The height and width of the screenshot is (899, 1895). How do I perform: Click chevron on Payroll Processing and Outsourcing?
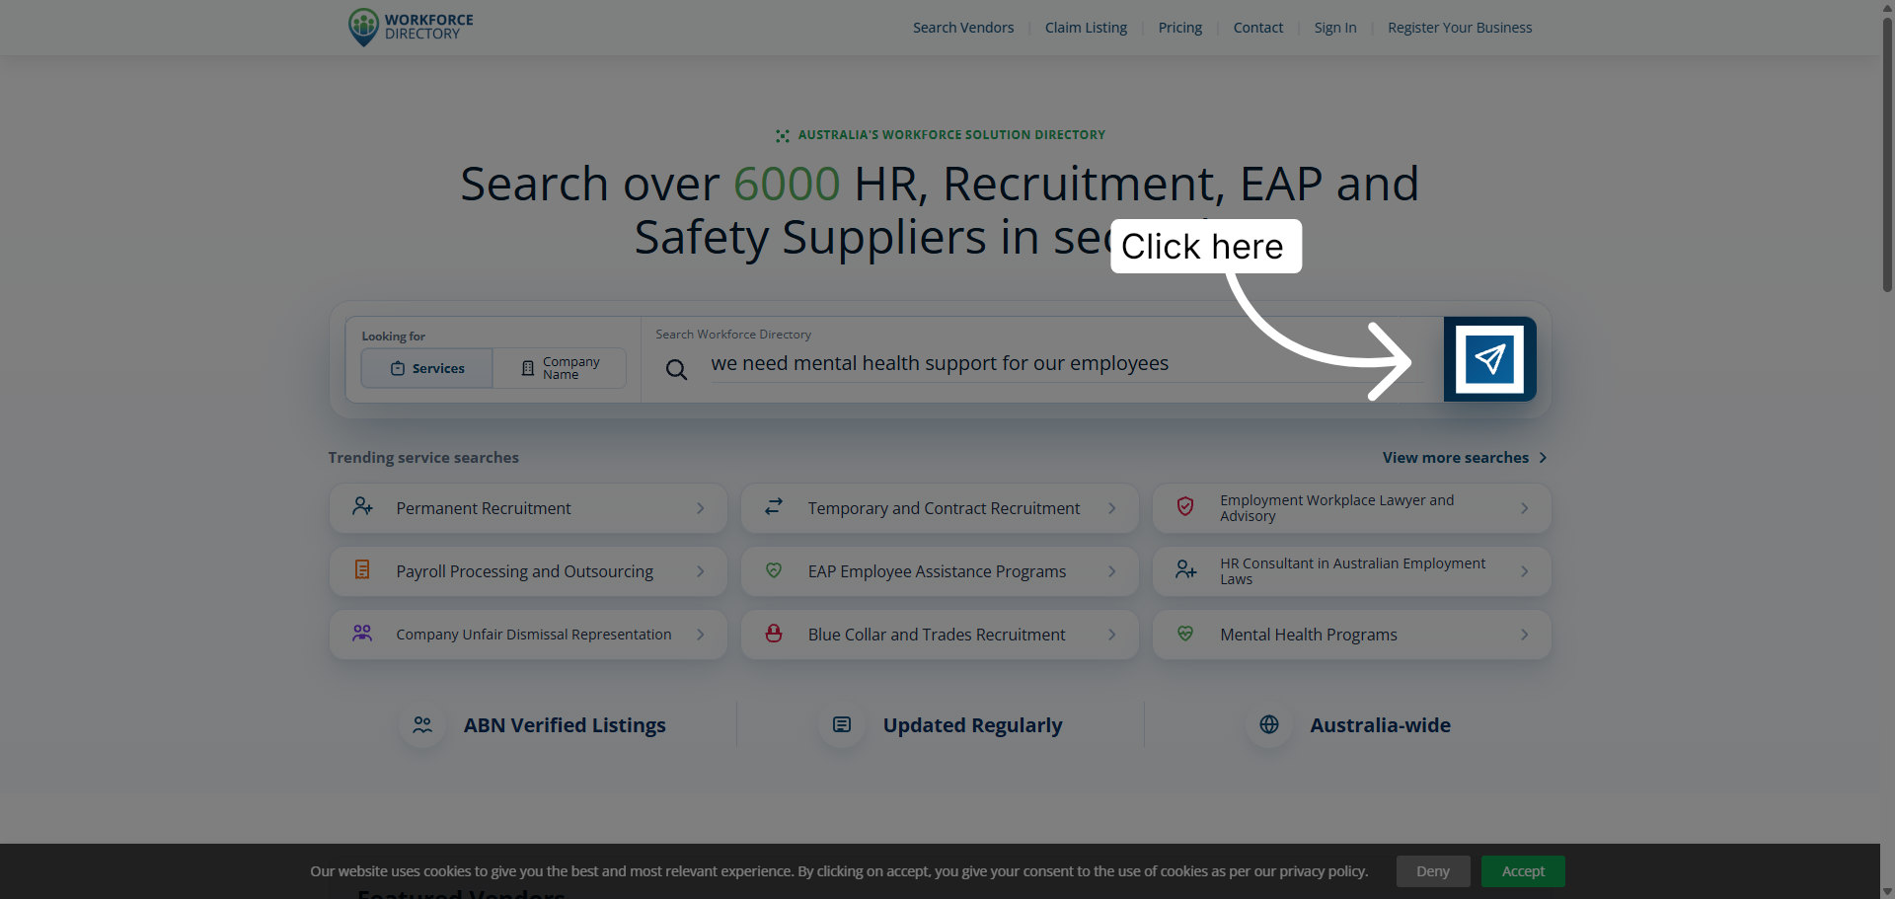(x=701, y=571)
